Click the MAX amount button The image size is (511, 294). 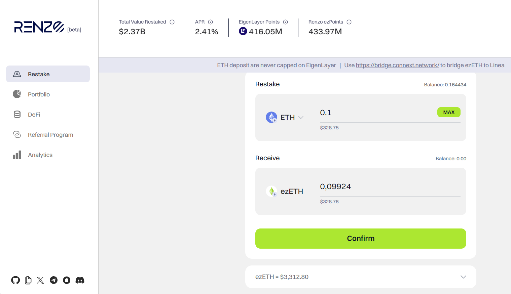click(449, 112)
